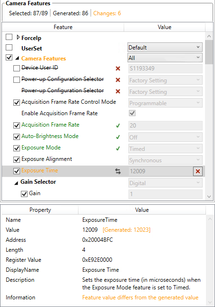The width and height of the screenshot is (215, 307).
Task: Click the Value header in feature table
Action: (x=165, y=27)
